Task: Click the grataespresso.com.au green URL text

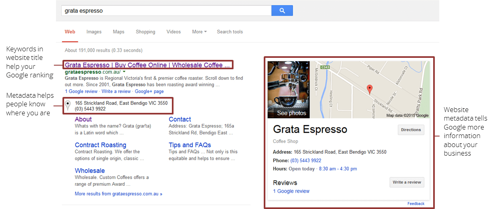Action: point(93,72)
